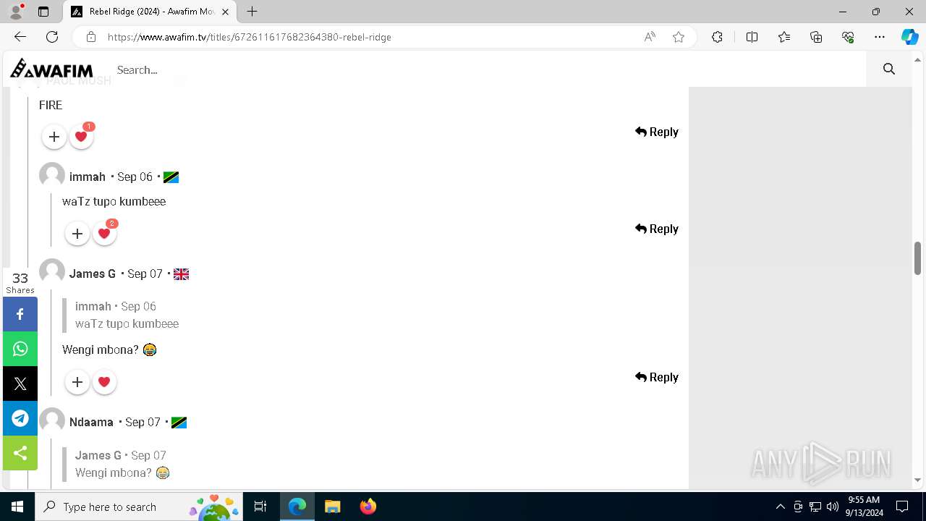The height and width of the screenshot is (521, 926).
Task: Click the Awafim logo
Action: click(x=51, y=69)
